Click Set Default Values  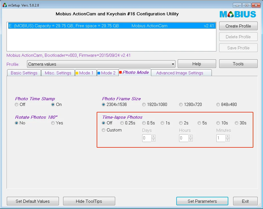tap(33, 201)
